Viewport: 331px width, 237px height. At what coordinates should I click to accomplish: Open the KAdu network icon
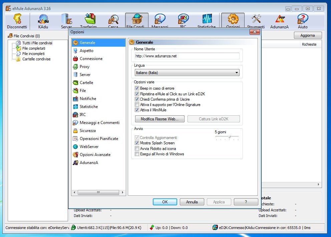coord(43,21)
